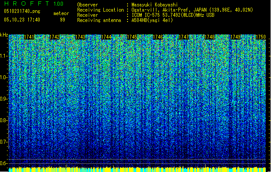Click the 1742 time marker
Viewport: 271px width, 172px height.
pos(55,37)
